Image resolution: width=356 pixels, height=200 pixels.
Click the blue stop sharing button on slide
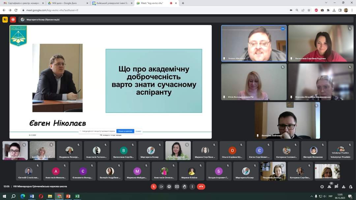click(x=125, y=131)
